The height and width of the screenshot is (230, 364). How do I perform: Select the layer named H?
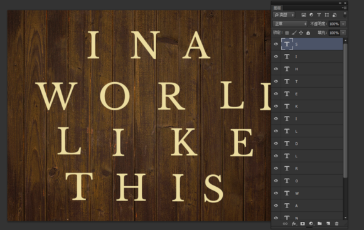pyautogui.click(x=312, y=69)
